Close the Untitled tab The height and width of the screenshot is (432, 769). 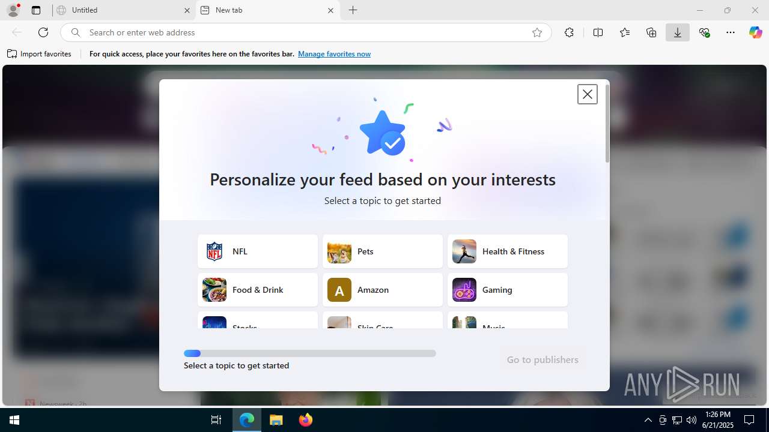pyautogui.click(x=186, y=10)
